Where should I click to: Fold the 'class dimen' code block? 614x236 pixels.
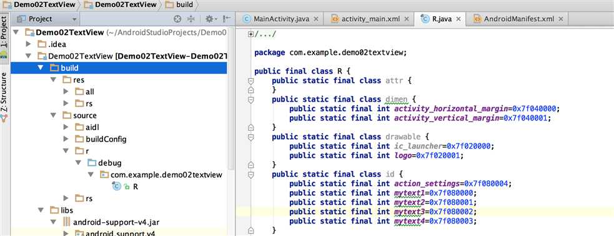coord(251,100)
